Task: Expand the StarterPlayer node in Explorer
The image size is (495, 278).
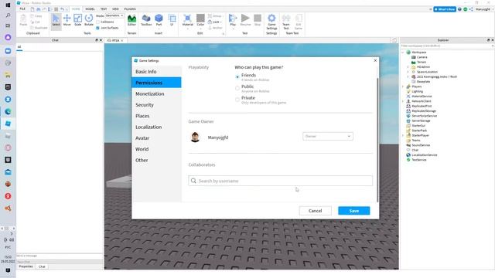Action: (x=403, y=135)
